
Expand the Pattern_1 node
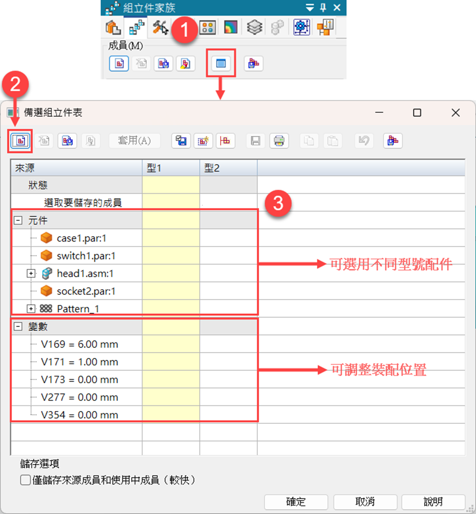coord(31,309)
